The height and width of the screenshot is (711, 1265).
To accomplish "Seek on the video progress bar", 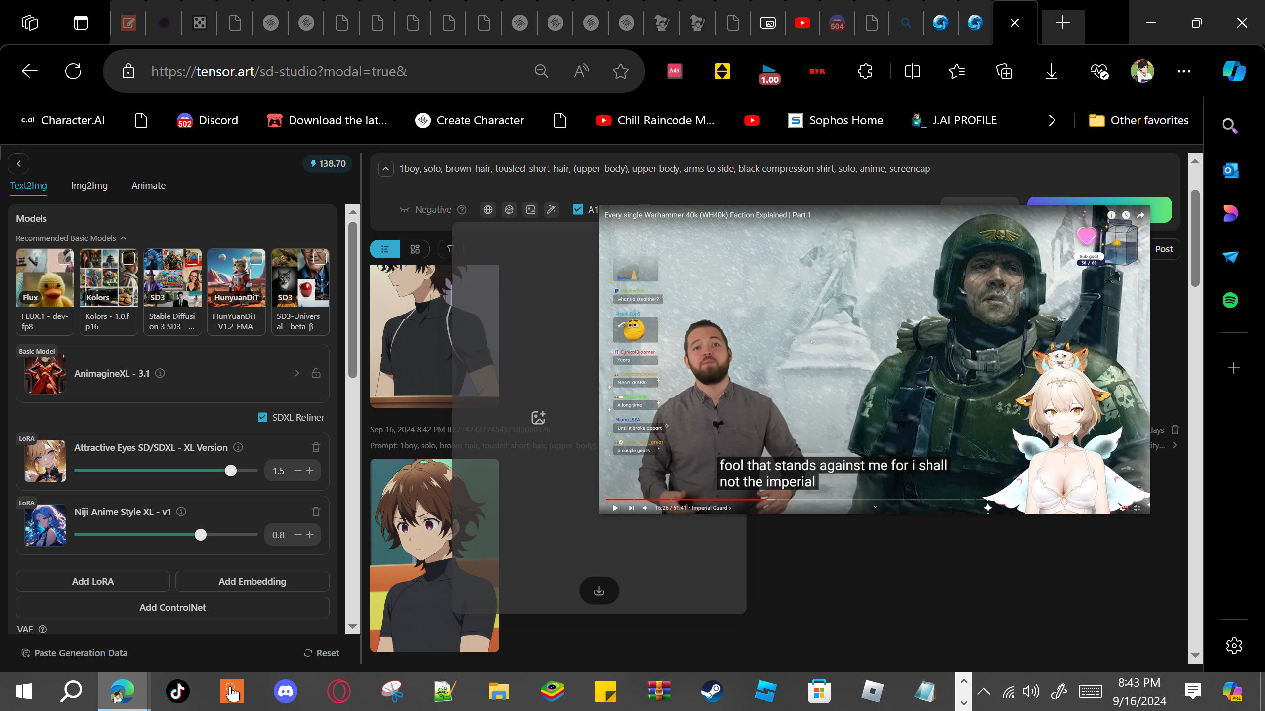I will coord(874,500).
